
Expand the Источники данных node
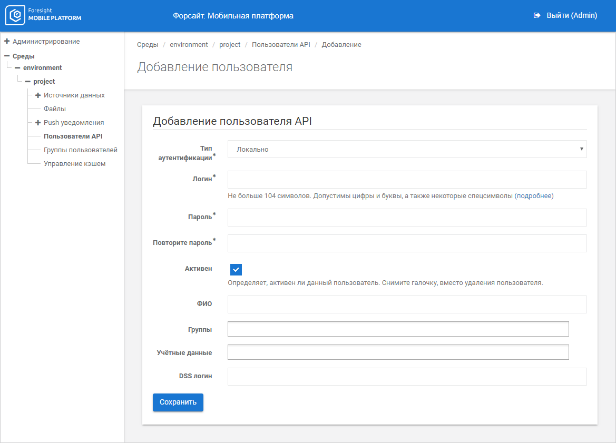point(38,95)
